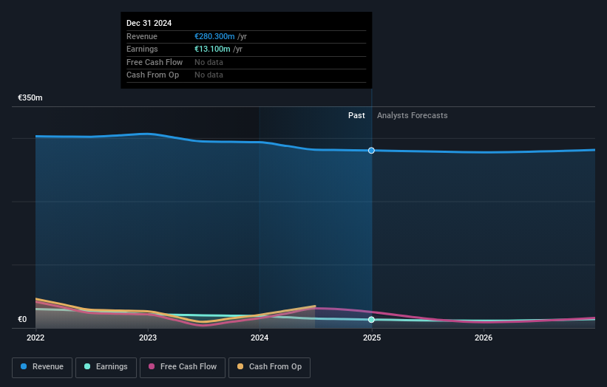Click the blue Revenue data point marker
Image resolution: width=607 pixels, height=387 pixels.
tap(371, 151)
